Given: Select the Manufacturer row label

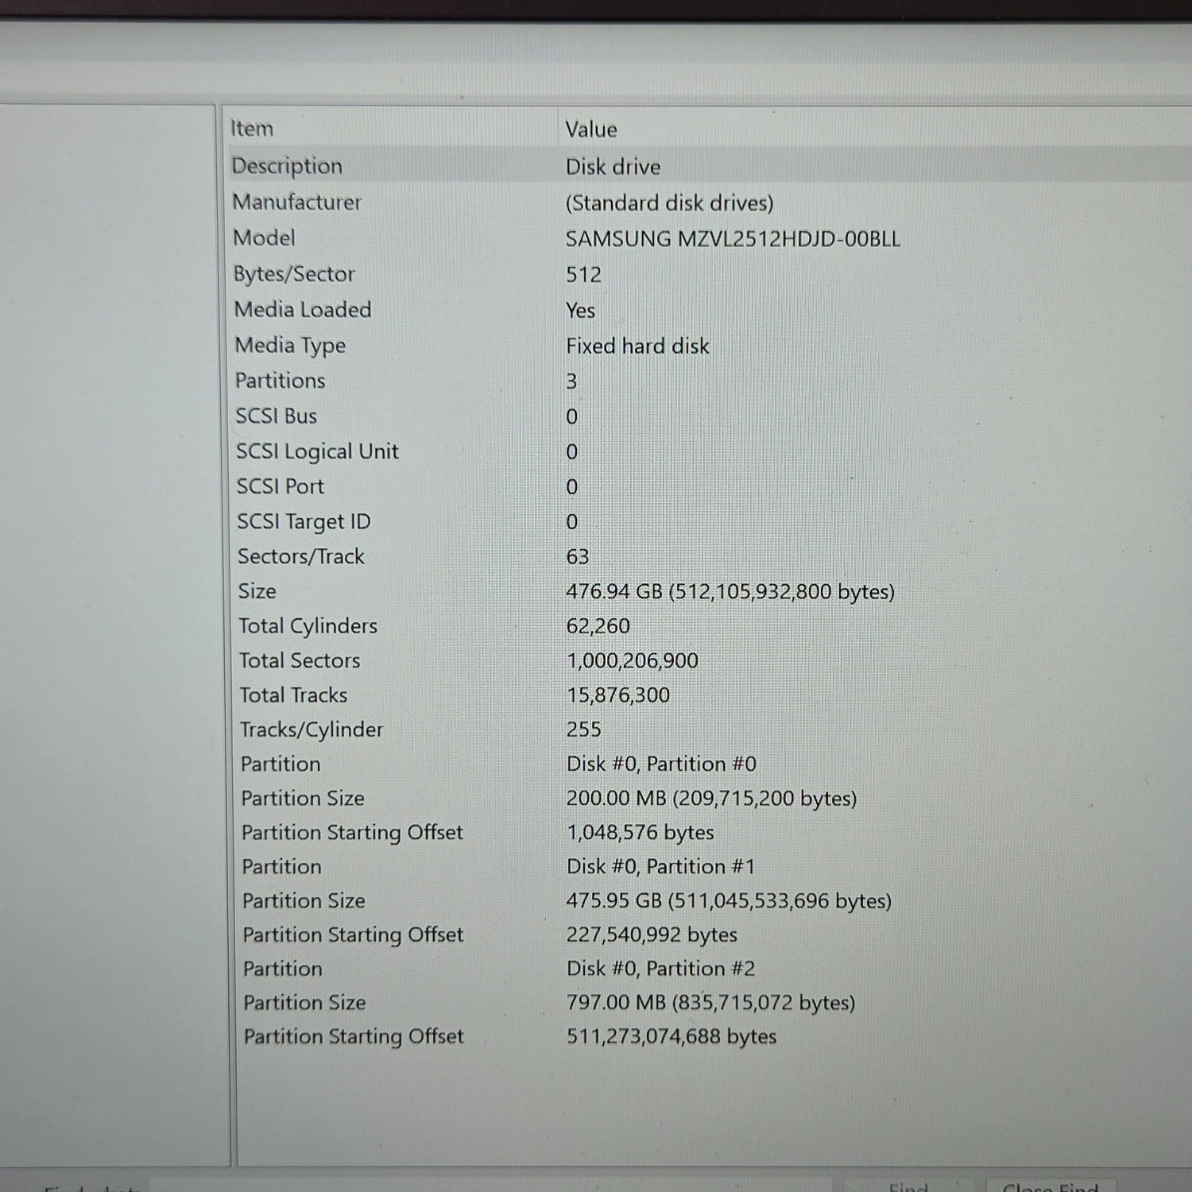Looking at the screenshot, I should (296, 202).
